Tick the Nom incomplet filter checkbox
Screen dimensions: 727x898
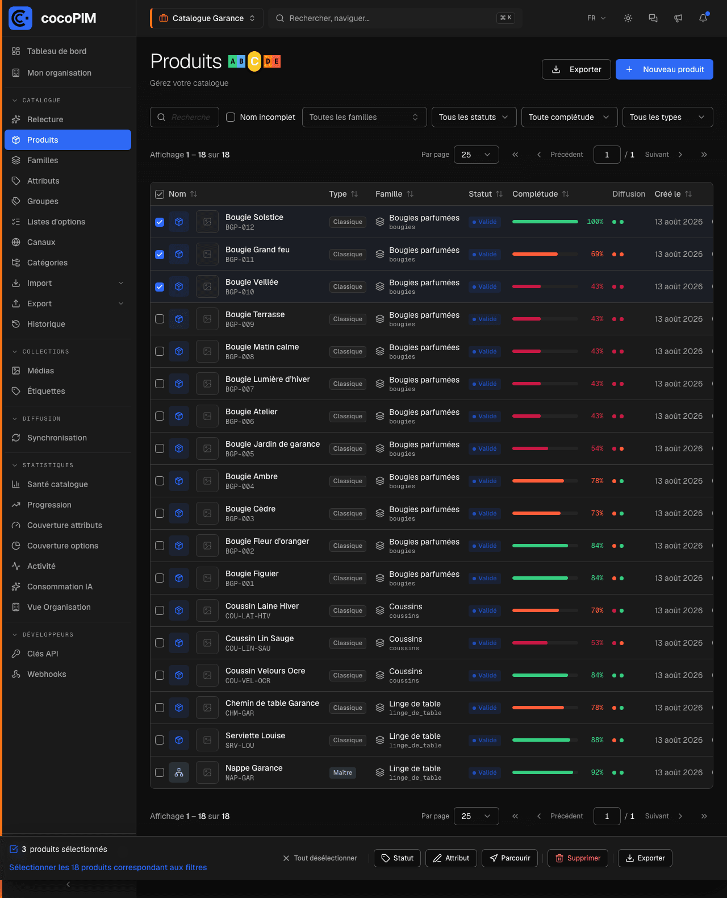click(x=231, y=117)
